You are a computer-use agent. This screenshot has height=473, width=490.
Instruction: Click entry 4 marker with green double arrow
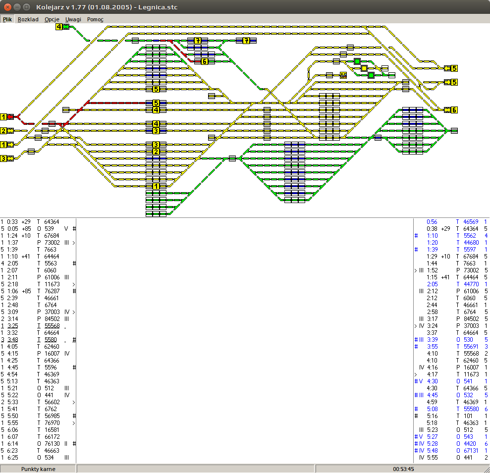click(62, 27)
